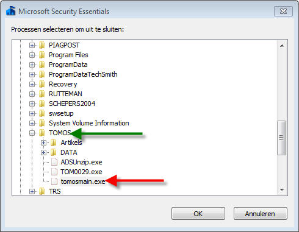Screen dimensions: 299x232
Task: Click the scrollbar down arrow
Action: (x=282, y=190)
